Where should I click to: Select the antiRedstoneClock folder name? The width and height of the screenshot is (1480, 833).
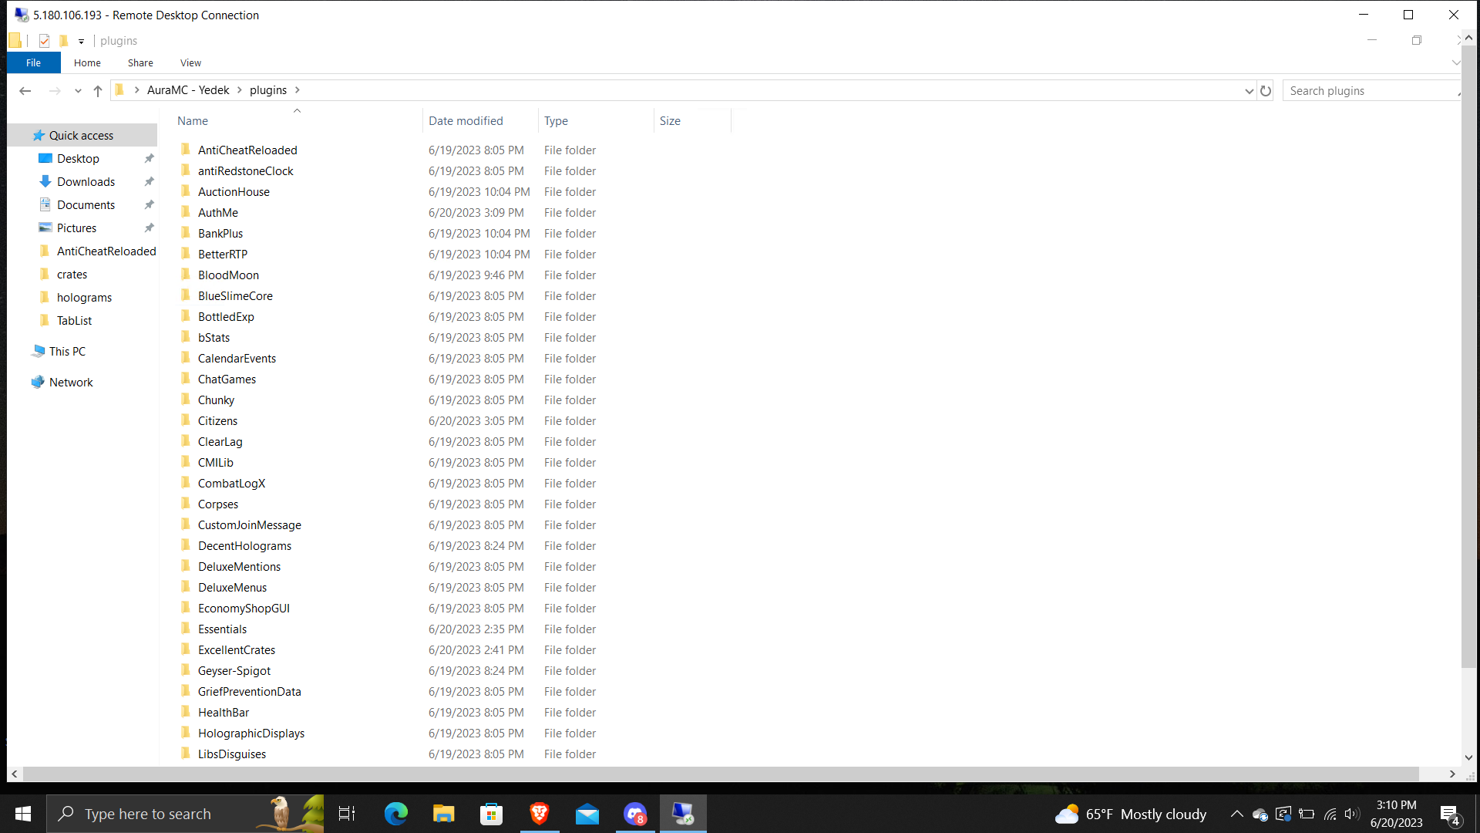[x=245, y=171]
